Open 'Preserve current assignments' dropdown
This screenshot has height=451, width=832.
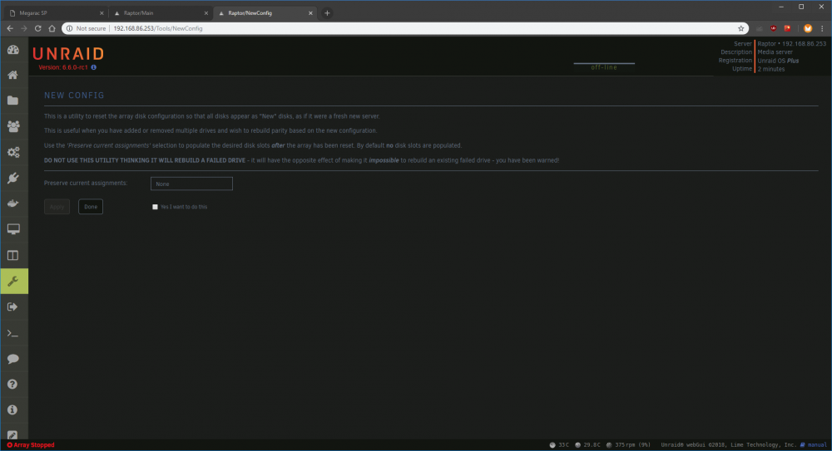pyautogui.click(x=191, y=184)
